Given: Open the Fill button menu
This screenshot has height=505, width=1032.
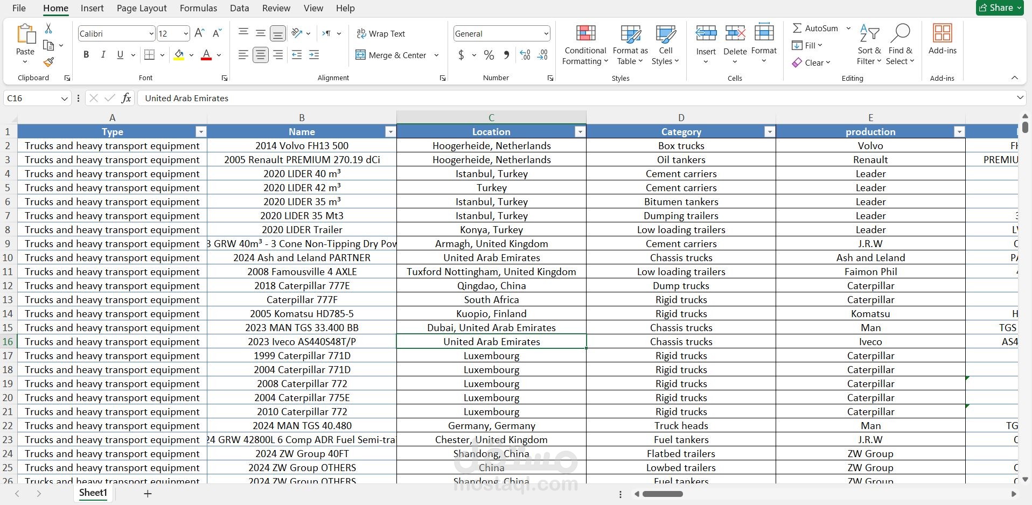Looking at the screenshot, I should pyautogui.click(x=807, y=45).
